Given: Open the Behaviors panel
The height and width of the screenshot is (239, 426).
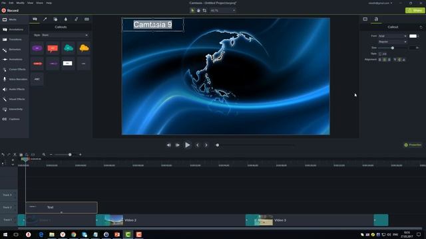Looking at the screenshot, I should (14, 50).
